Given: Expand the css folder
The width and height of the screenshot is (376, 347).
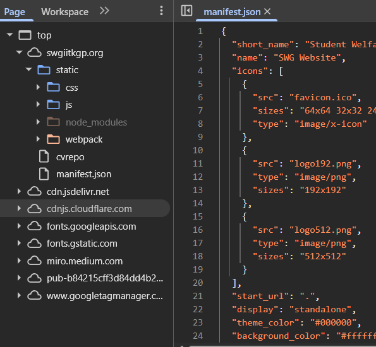Looking at the screenshot, I should click(x=38, y=87).
